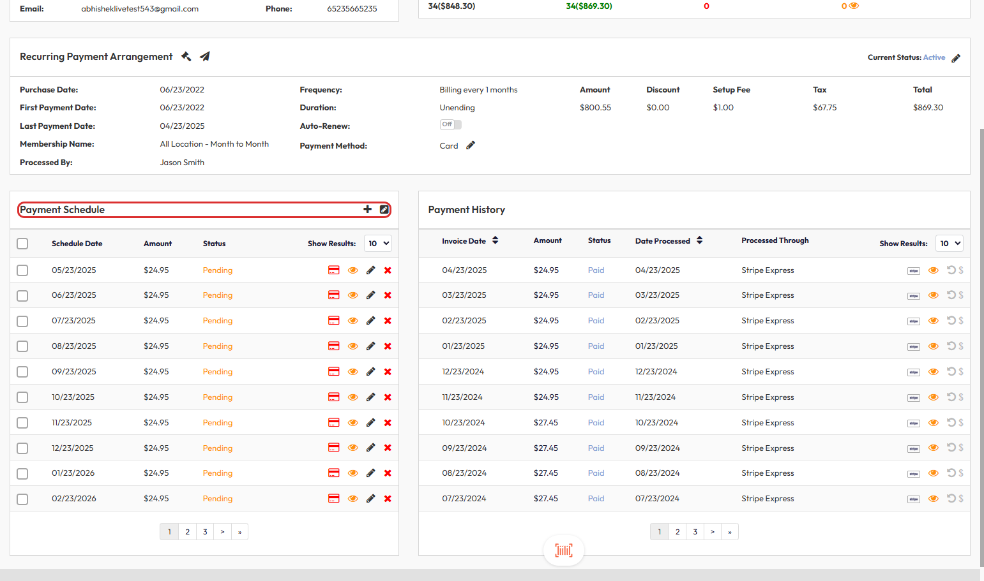Click the paper plane send icon
Screen dimensions: 984x581
pos(205,57)
